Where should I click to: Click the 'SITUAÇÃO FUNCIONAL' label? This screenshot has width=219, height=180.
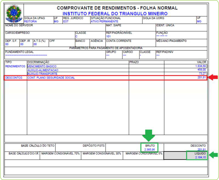coord(106,18)
